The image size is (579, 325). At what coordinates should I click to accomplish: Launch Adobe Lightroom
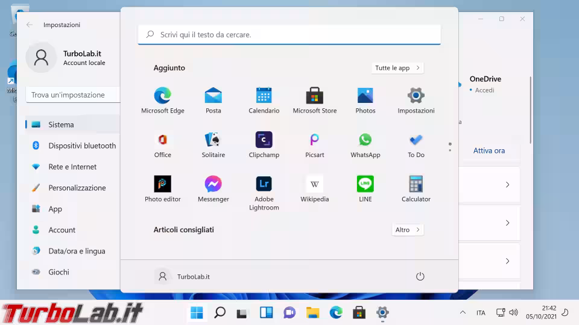pyautogui.click(x=264, y=193)
